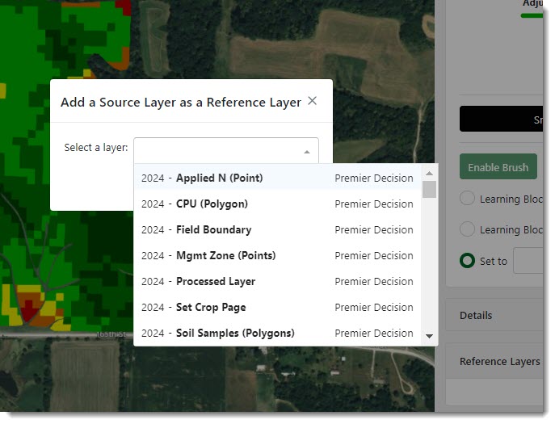Choose the Set to radio button
Image resolution: width=555 pixels, height=424 pixels.
tap(467, 261)
